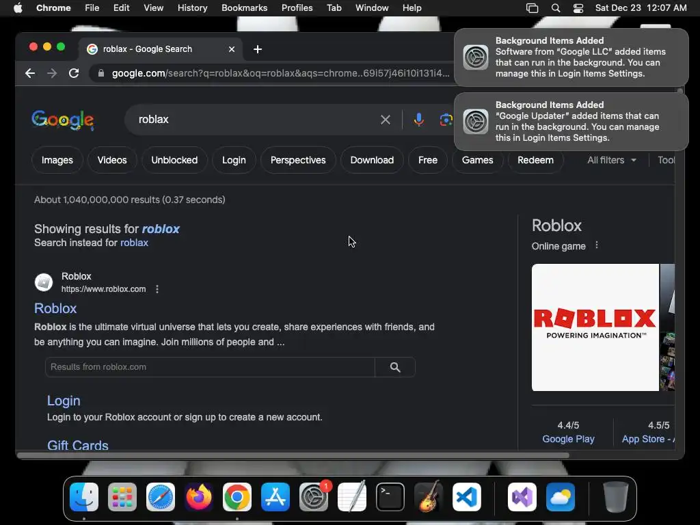700x525 pixels.
Task: Open the Login sitelink
Action: point(64,401)
